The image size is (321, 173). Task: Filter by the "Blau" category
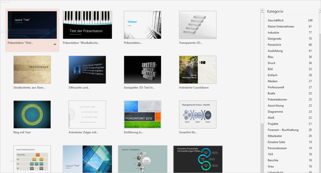coord(270,57)
